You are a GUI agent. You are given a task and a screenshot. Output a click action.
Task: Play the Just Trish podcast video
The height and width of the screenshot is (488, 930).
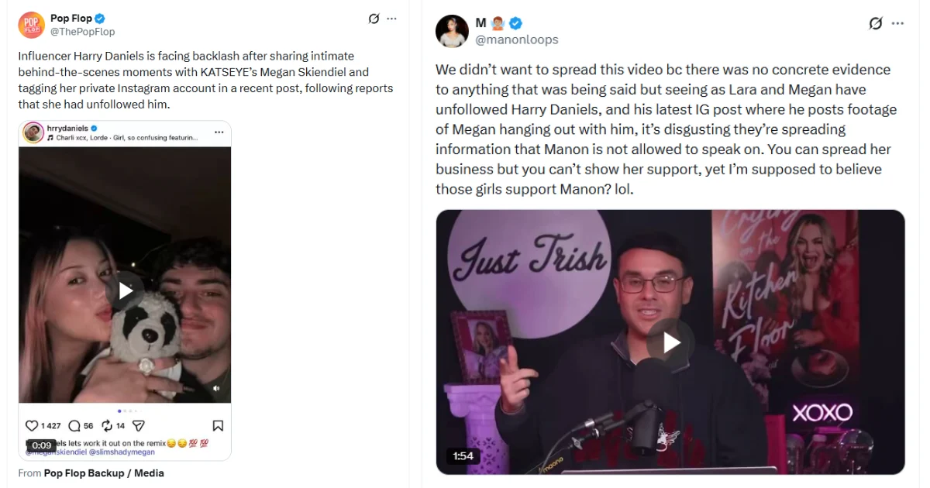pyautogui.click(x=670, y=342)
